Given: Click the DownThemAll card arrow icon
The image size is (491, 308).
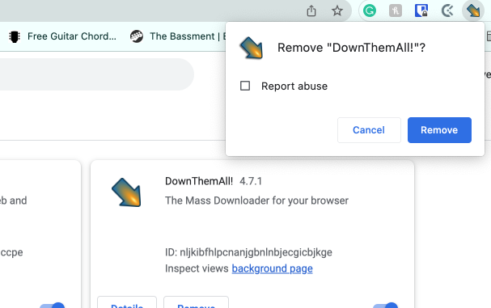Looking at the screenshot, I should pos(126,192).
